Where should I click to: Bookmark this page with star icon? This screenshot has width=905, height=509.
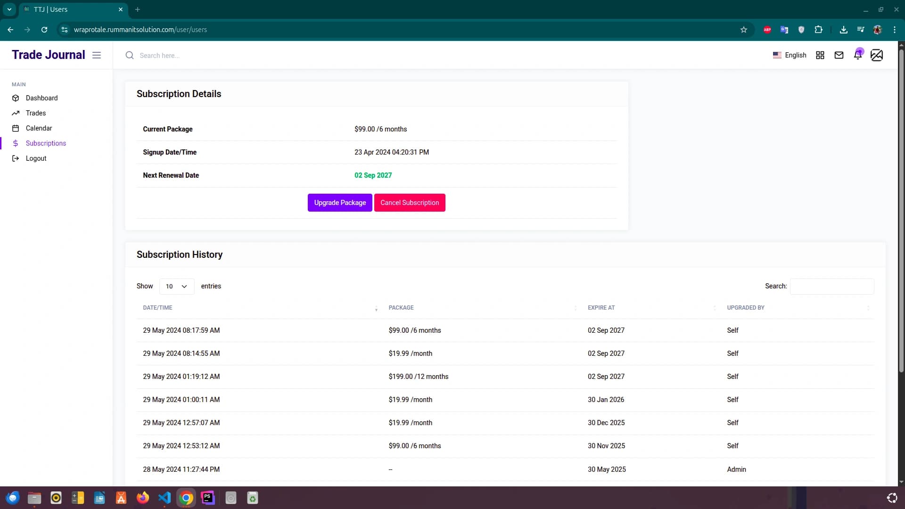coord(744,30)
